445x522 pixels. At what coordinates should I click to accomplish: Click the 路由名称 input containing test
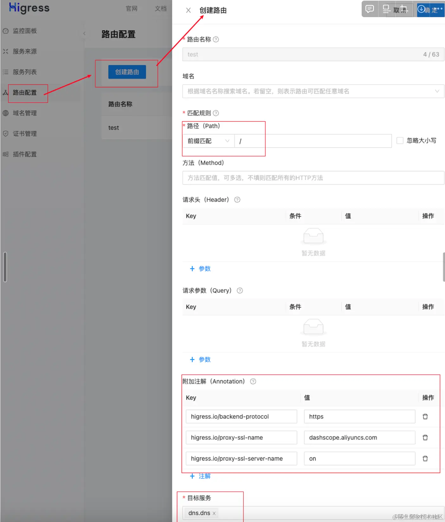pyautogui.click(x=313, y=54)
